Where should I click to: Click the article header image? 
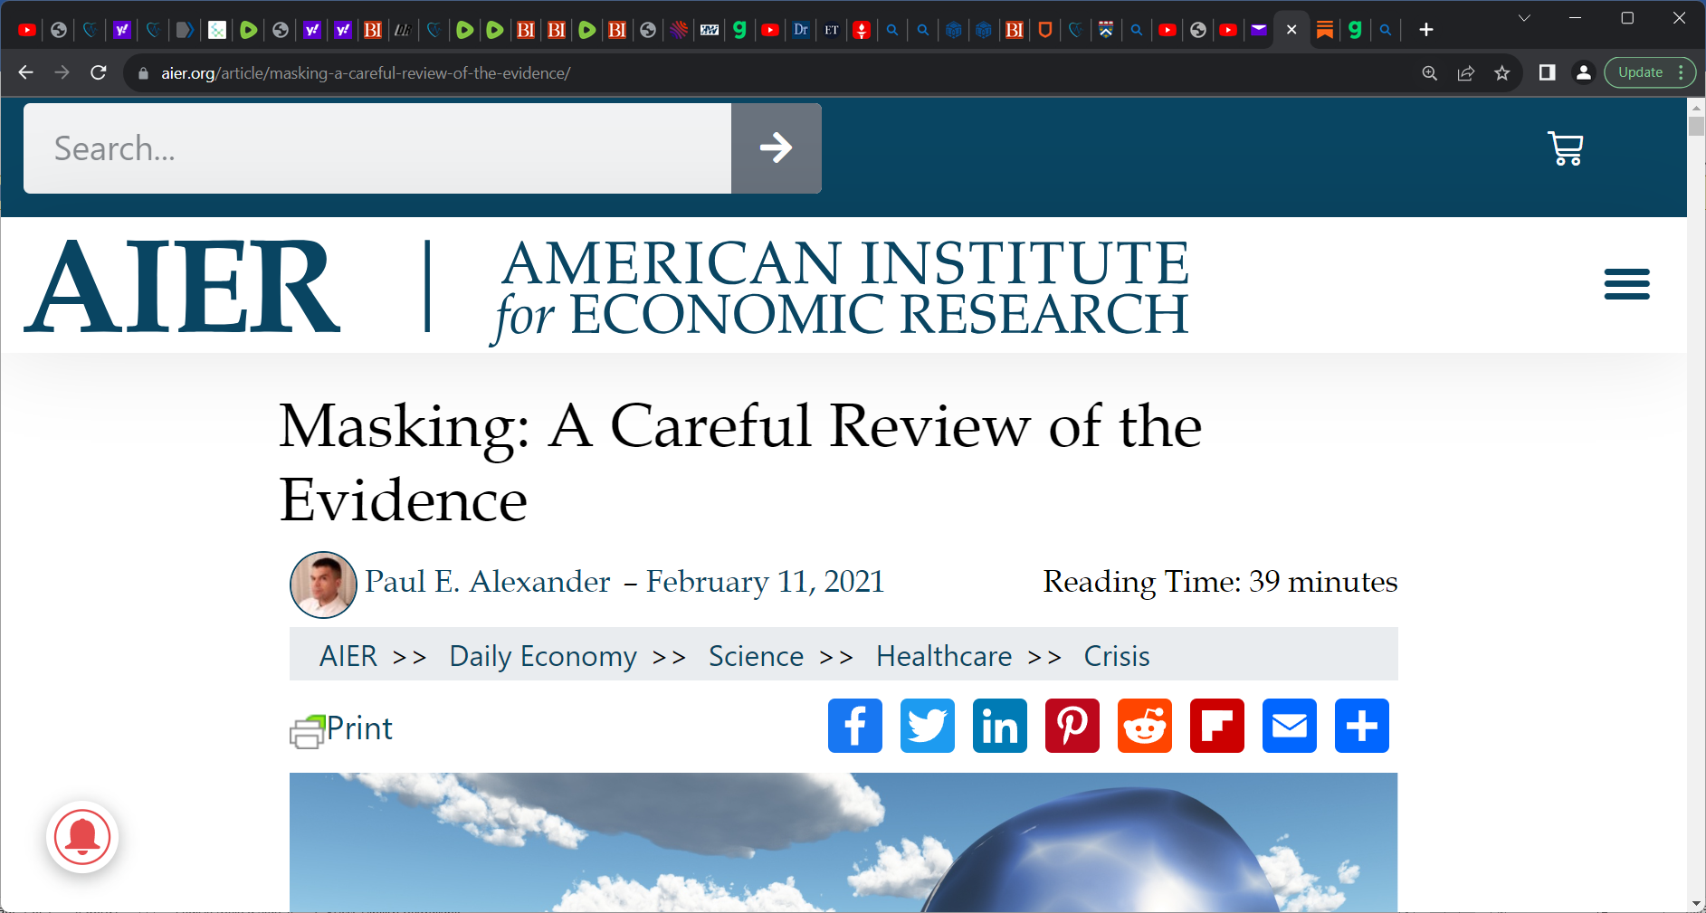pos(843,842)
